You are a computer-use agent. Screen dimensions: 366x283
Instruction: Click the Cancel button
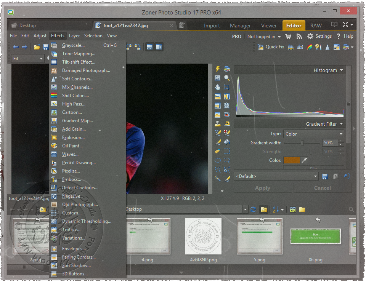pos(323,188)
